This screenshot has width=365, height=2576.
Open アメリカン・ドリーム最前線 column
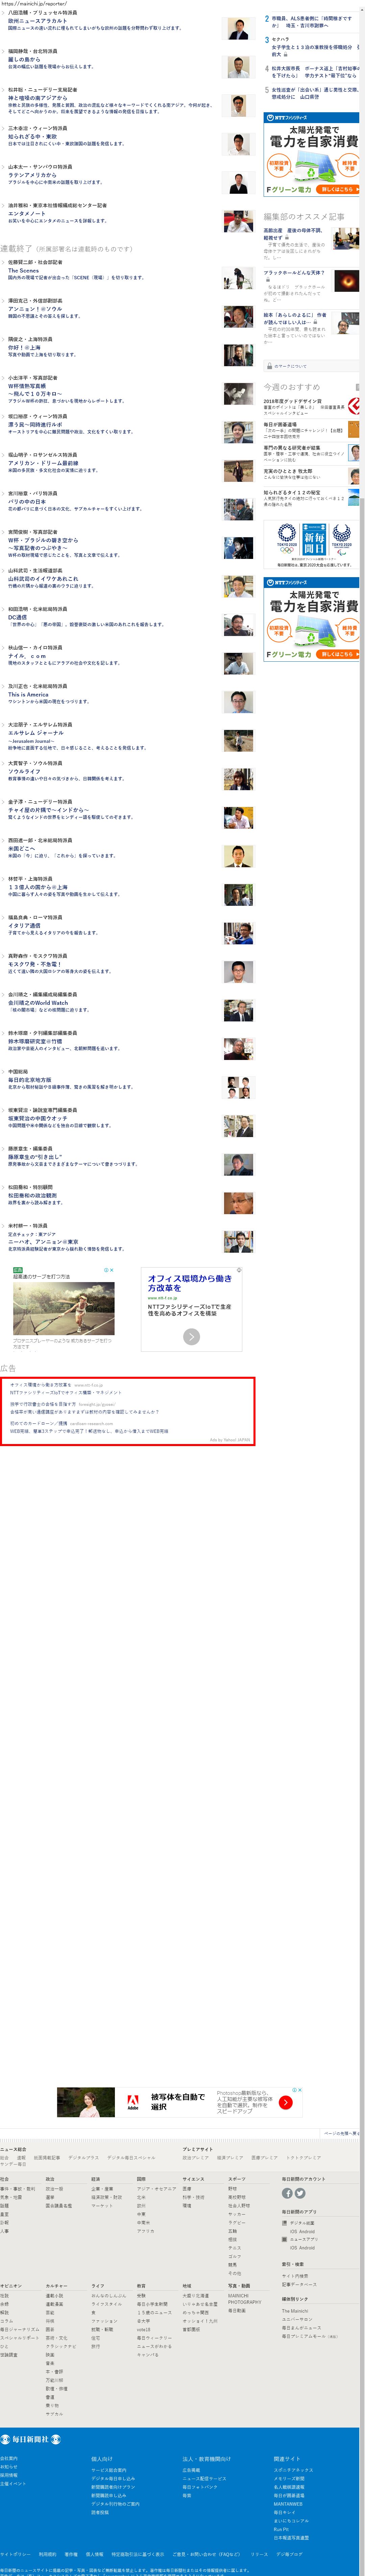click(43, 463)
